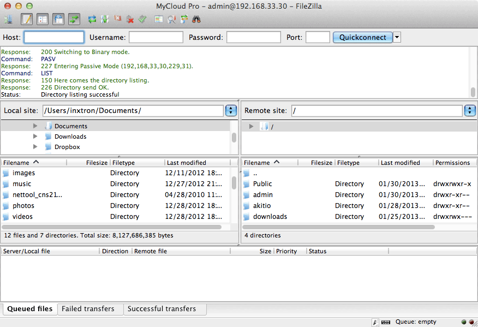Screen dimensions: 478x327
Task: Open the Site Manager icon
Action: [x=9, y=20]
